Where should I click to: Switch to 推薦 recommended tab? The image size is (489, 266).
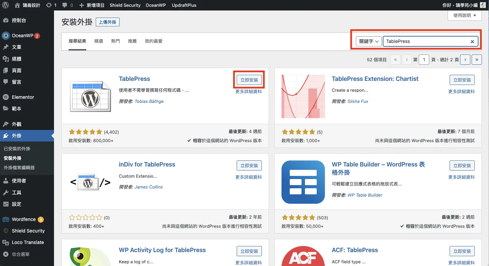[x=132, y=41]
